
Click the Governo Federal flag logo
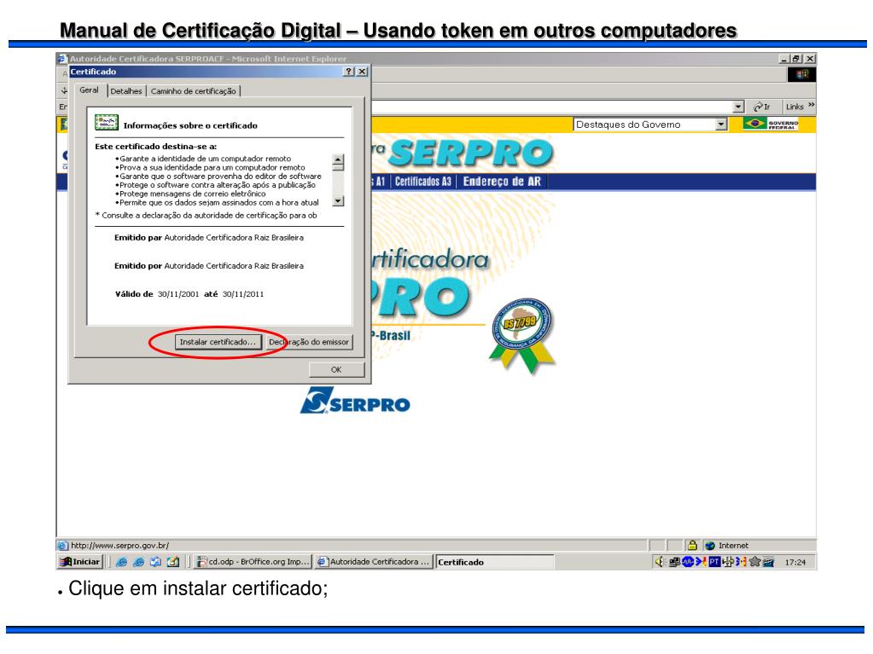771,124
